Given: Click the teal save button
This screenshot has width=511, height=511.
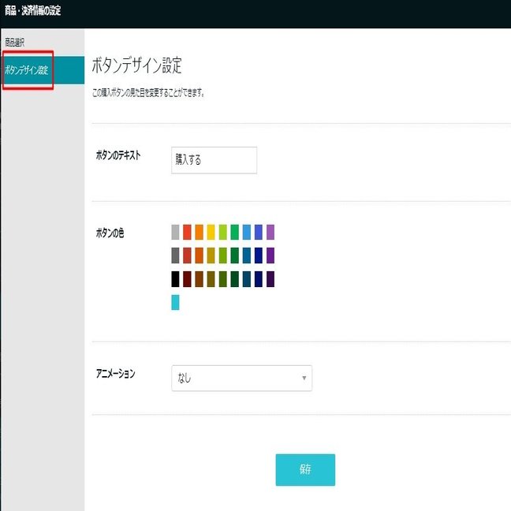Looking at the screenshot, I should coord(305,470).
